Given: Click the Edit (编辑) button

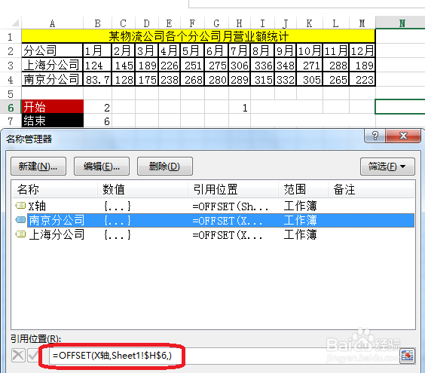Looking at the screenshot, I should 102,167.
